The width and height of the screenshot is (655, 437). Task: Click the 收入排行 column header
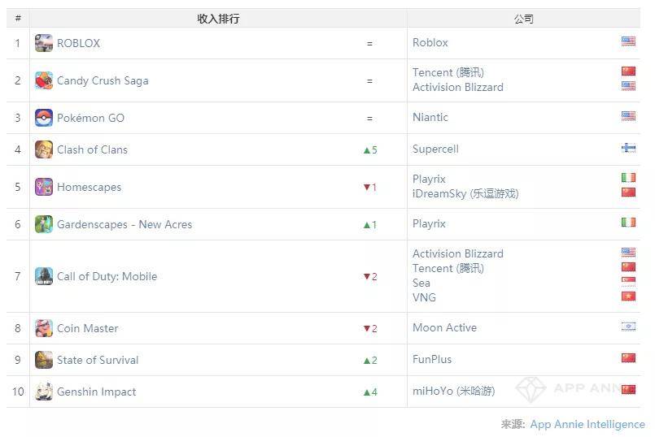click(x=218, y=19)
